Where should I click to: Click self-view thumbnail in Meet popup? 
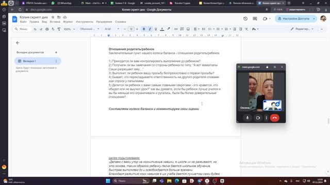[272, 105]
